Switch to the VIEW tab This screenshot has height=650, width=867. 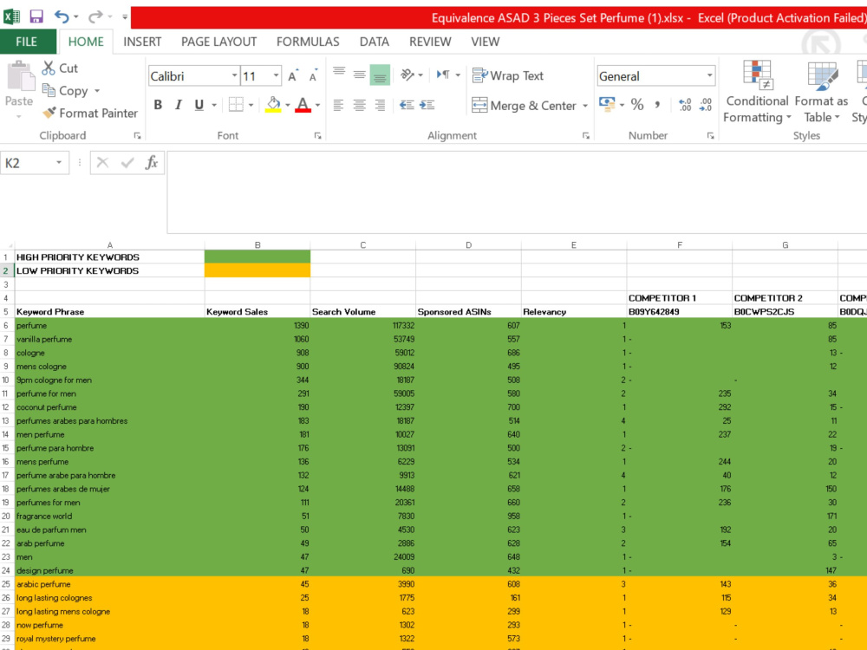click(x=485, y=42)
